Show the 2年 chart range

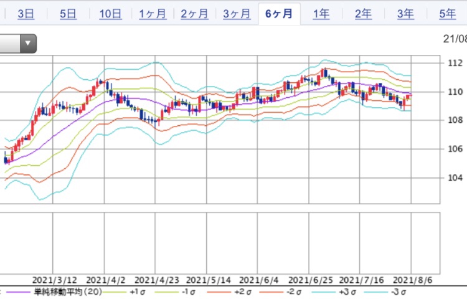(x=364, y=14)
